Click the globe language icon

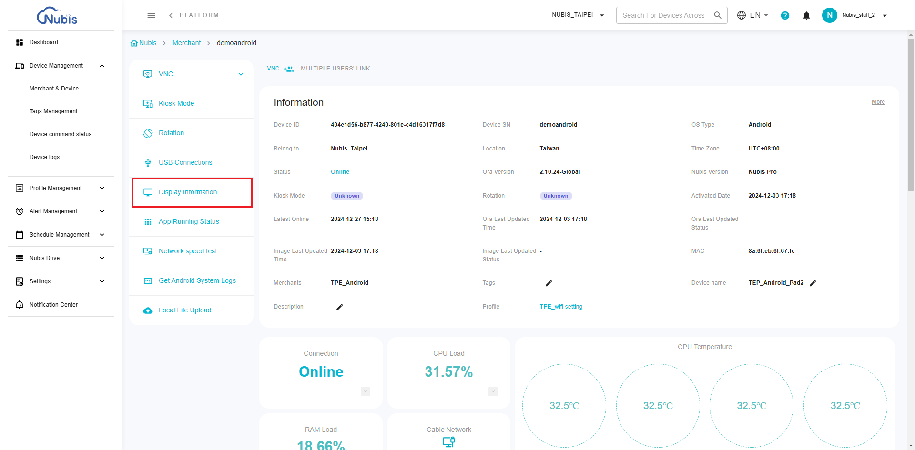(741, 15)
